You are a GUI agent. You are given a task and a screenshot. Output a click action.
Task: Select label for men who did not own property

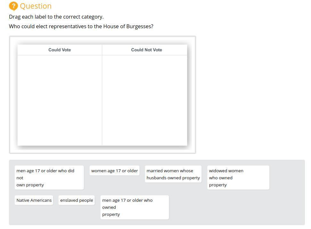tap(49, 178)
